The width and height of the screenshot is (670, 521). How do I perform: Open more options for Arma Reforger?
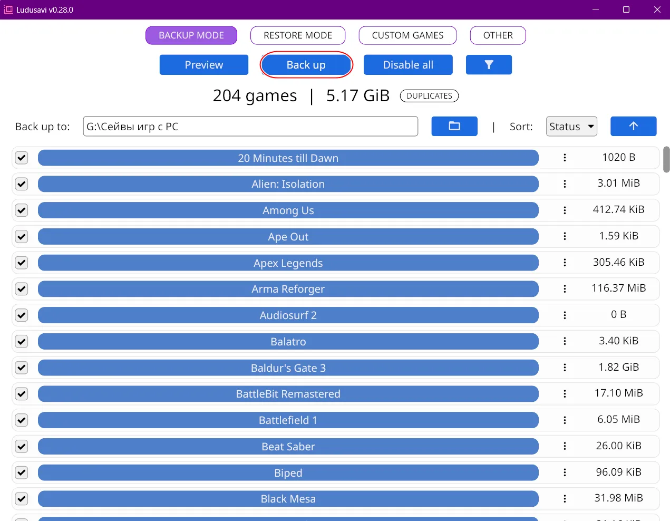(x=565, y=289)
